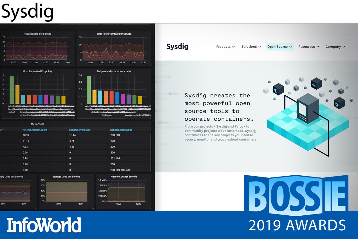Click the My Services table vertical scrollbar

click(150, 152)
